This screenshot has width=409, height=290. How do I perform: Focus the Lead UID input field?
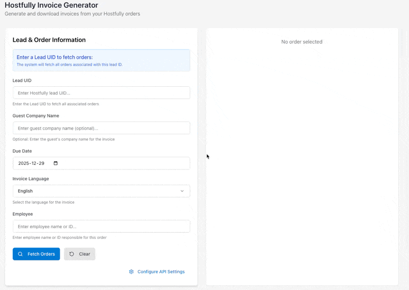[x=101, y=93]
